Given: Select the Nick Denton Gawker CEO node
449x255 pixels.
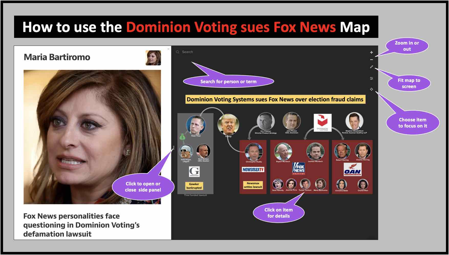Looking at the screenshot, I should coord(203,151).
